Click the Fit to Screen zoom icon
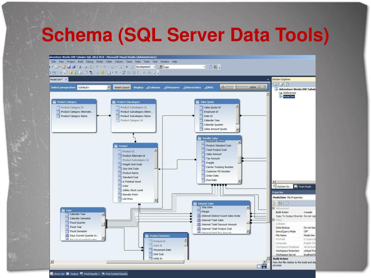 (x=259, y=87)
